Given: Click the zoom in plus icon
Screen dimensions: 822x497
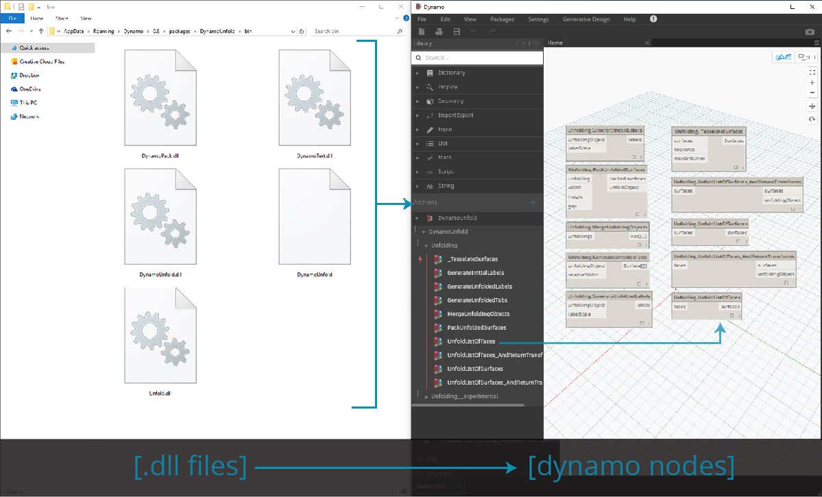Looking at the screenshot, I should [x=812, y=83].
